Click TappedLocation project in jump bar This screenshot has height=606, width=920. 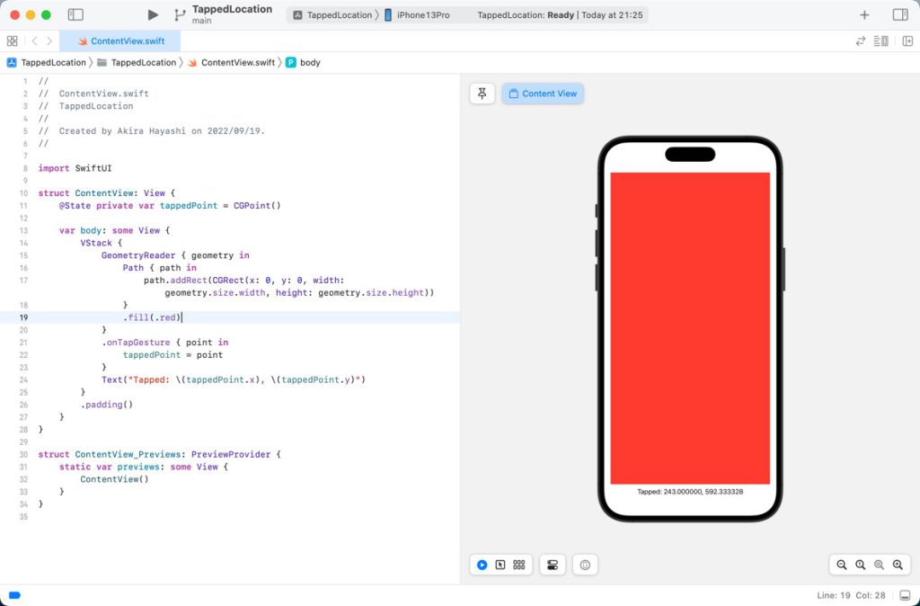(x=47, y=62)
